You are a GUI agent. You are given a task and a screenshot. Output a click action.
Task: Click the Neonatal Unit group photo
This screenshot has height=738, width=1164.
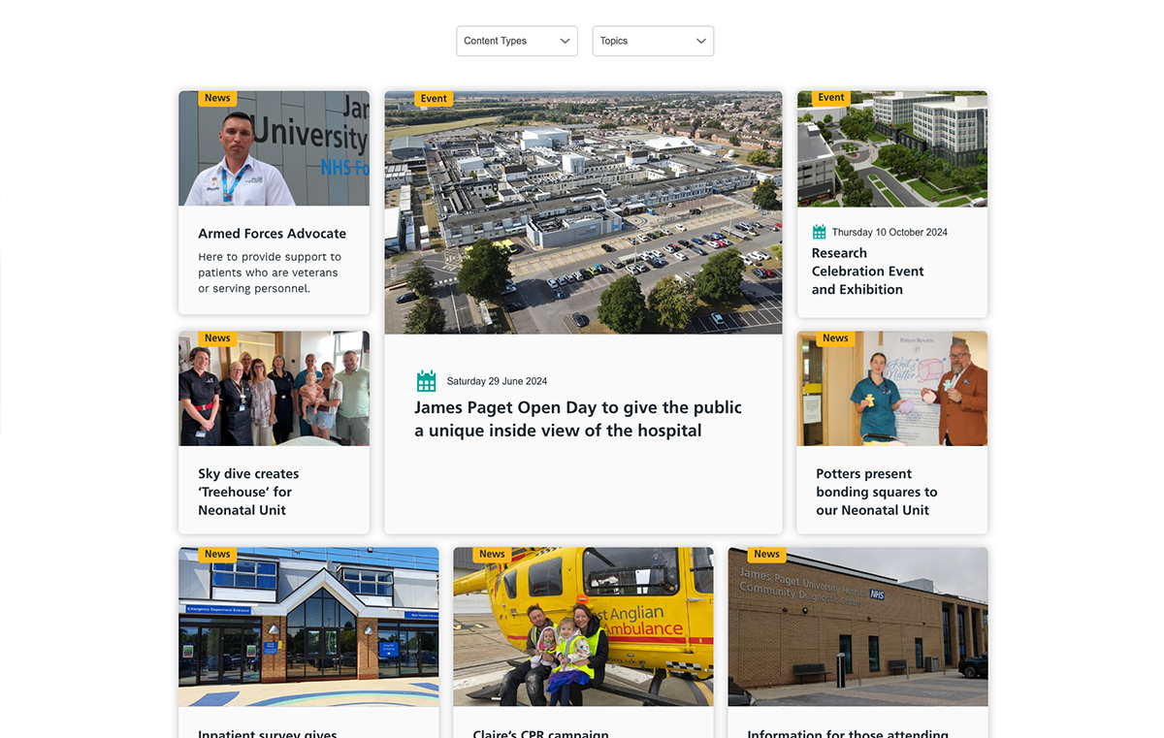pos(275,389)
